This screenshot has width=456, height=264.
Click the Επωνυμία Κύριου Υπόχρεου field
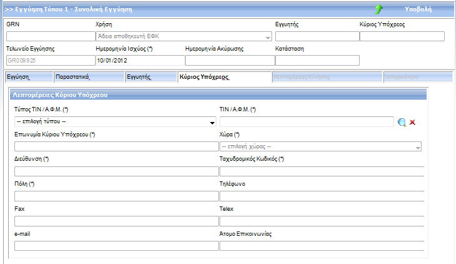point(116,146)
